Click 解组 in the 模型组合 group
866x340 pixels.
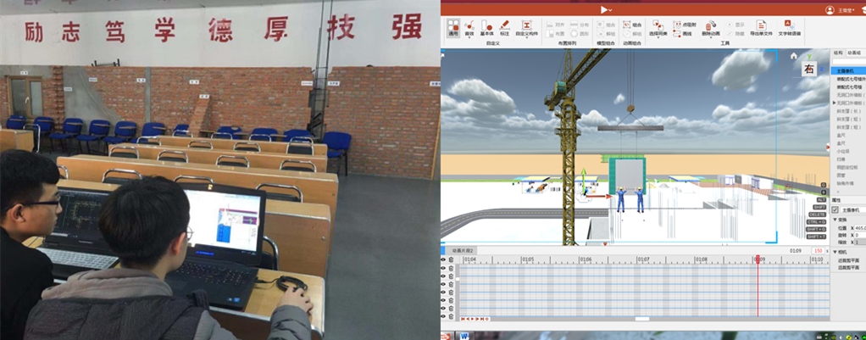(x=607, y=34)
